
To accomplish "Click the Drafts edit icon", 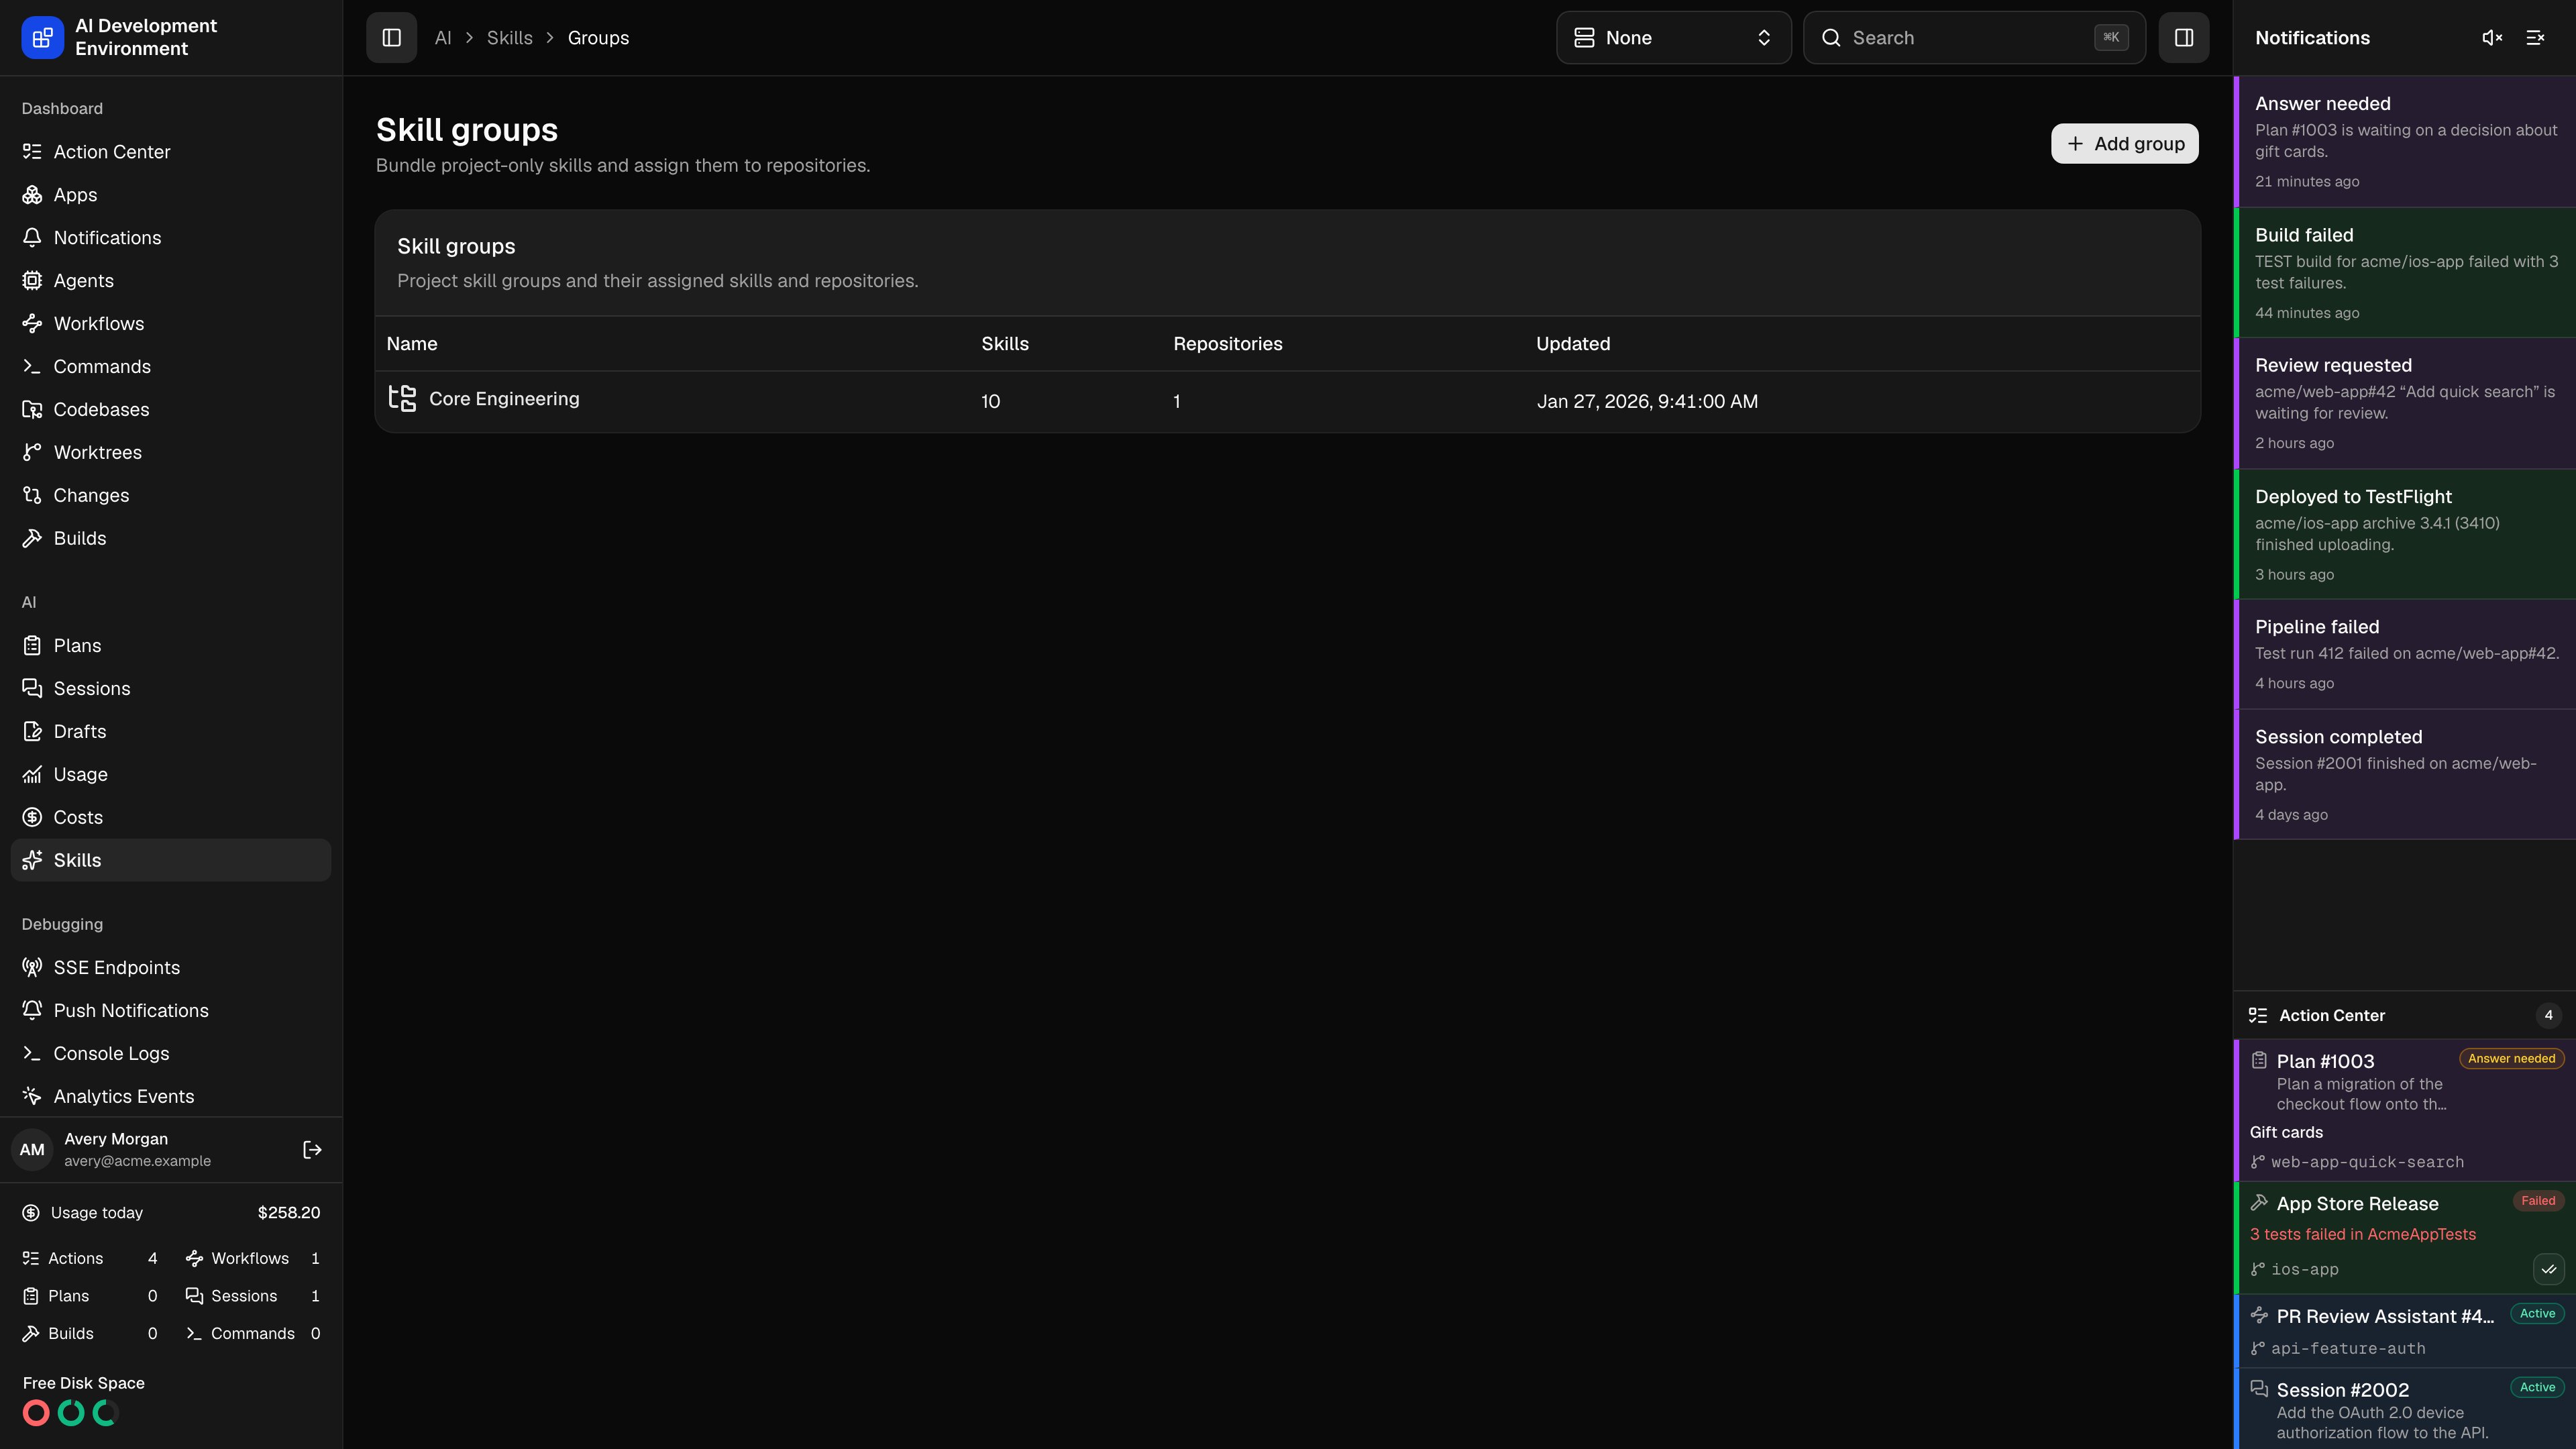I will [32, 732].
